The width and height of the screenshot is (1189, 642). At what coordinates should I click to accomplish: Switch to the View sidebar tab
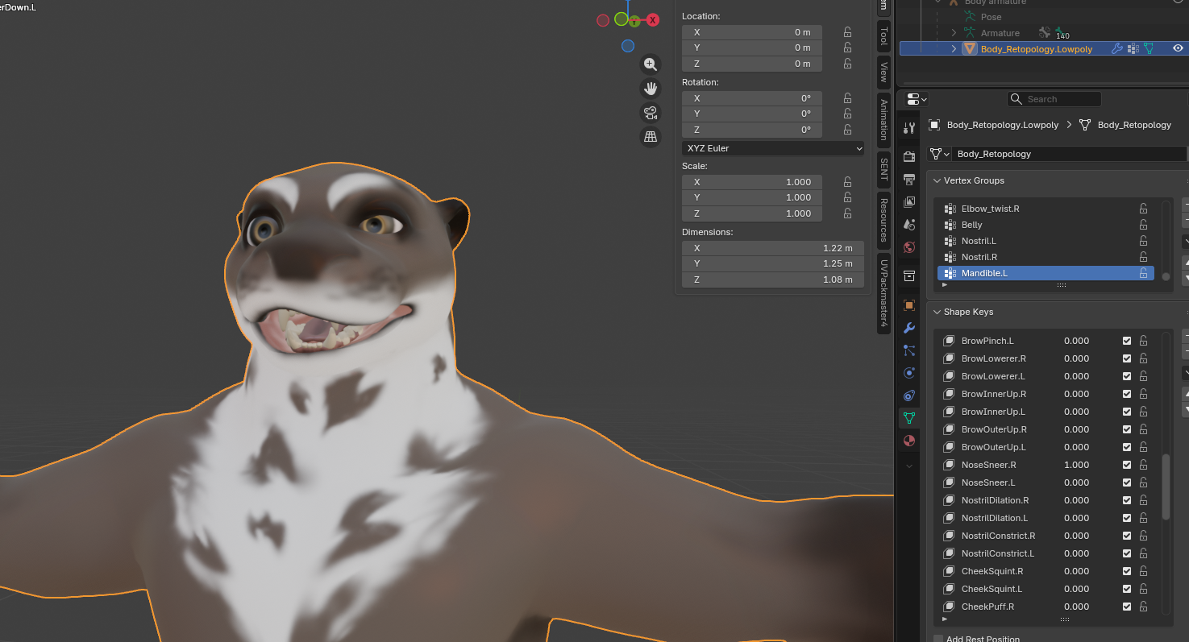(x=883, y=72)
